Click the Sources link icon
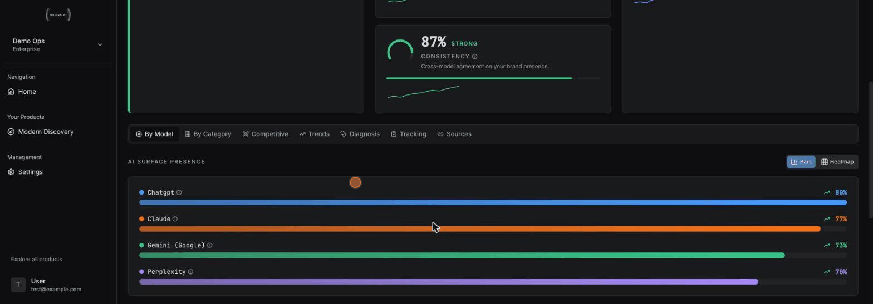Screen dimensions: 873x304 [x=440, y=134]
